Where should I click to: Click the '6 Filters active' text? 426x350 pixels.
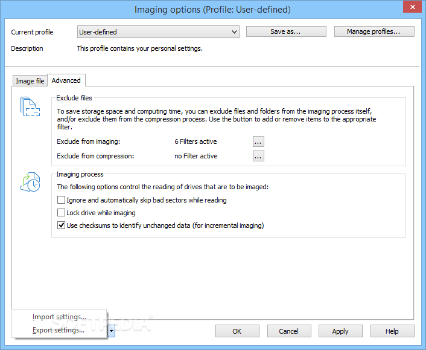click(196, 141)
